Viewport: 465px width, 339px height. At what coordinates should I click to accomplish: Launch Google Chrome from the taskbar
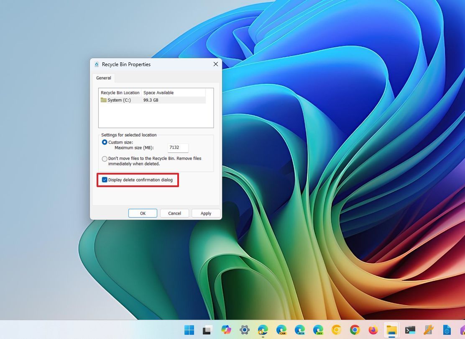pos(355,331)
